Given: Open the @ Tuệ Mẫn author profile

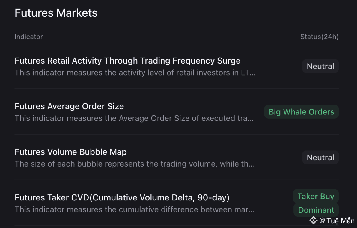Looking at the screenshot, I should tap(337, 221).
